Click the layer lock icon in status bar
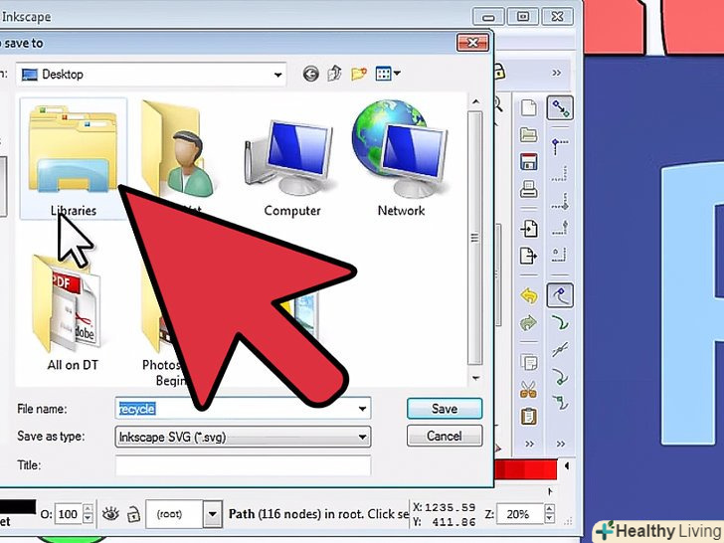 pos(133,514)
